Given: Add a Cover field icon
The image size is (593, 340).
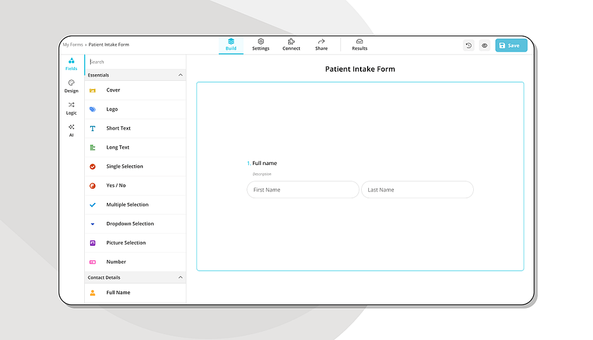Looking at the screenshot, I should (x=93, y=91).
